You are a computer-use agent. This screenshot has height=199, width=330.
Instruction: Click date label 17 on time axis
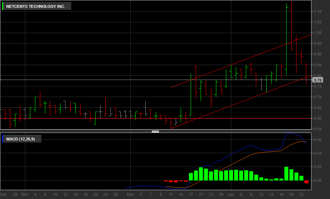coord(191,195)
